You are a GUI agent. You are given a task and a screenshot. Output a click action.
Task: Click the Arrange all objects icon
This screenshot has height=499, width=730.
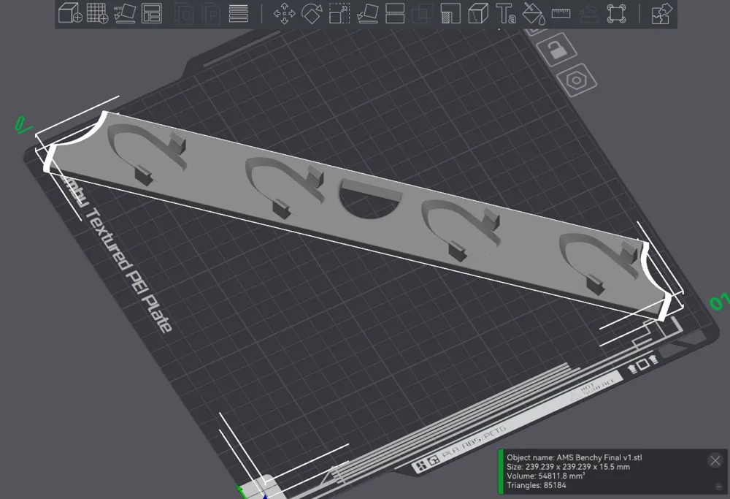152,13
